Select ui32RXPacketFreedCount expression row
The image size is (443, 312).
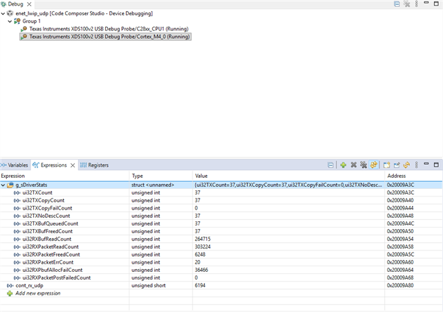click(x=221, y=255)
